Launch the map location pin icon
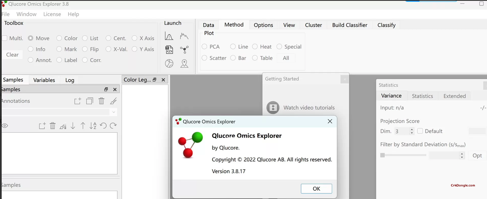Image resolution: width=487 pixels, height=199 pixels. click(x=184, y=64)
